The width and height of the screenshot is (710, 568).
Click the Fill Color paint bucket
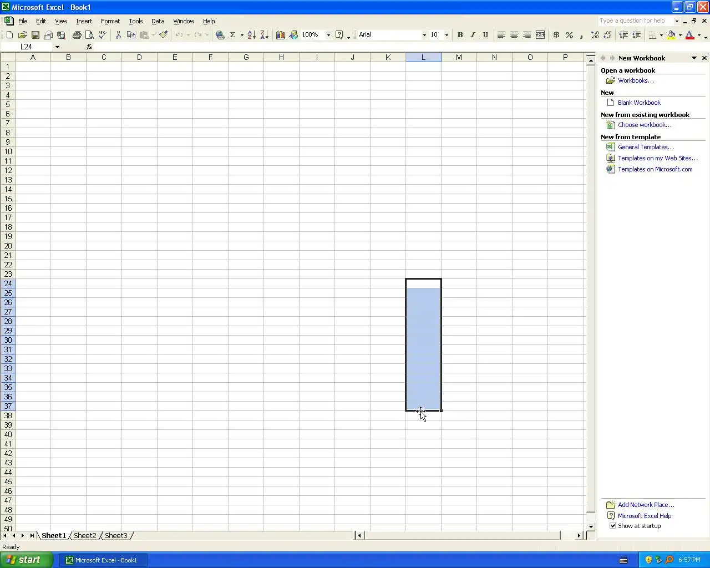coord(671,35)
